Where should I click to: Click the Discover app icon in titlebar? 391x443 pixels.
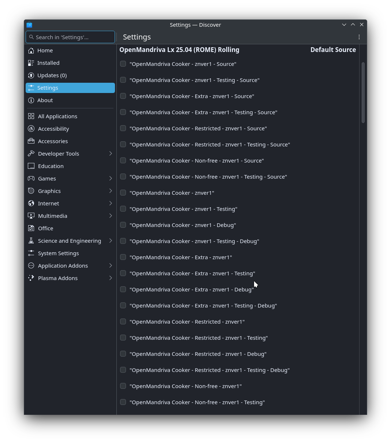click(x=29, y=25)
